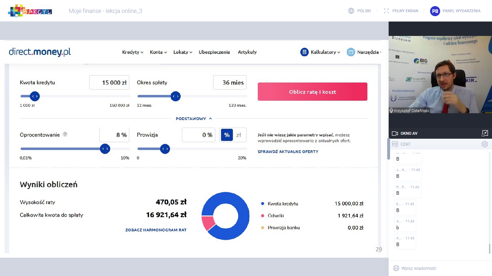Click the chat panel scrollbar
Screen dimensions: 492x276
(x=489, y=248)
